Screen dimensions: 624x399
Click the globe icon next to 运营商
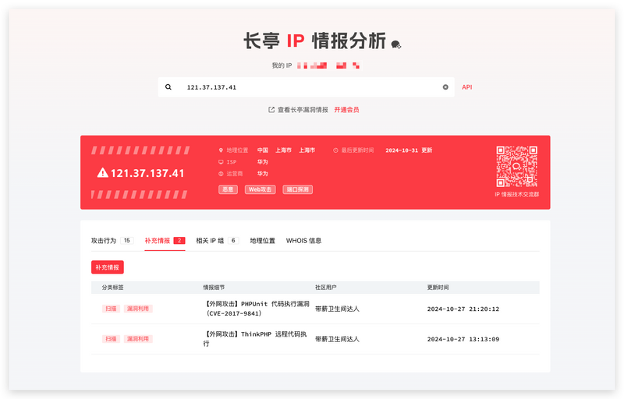[x=221, y=174]
